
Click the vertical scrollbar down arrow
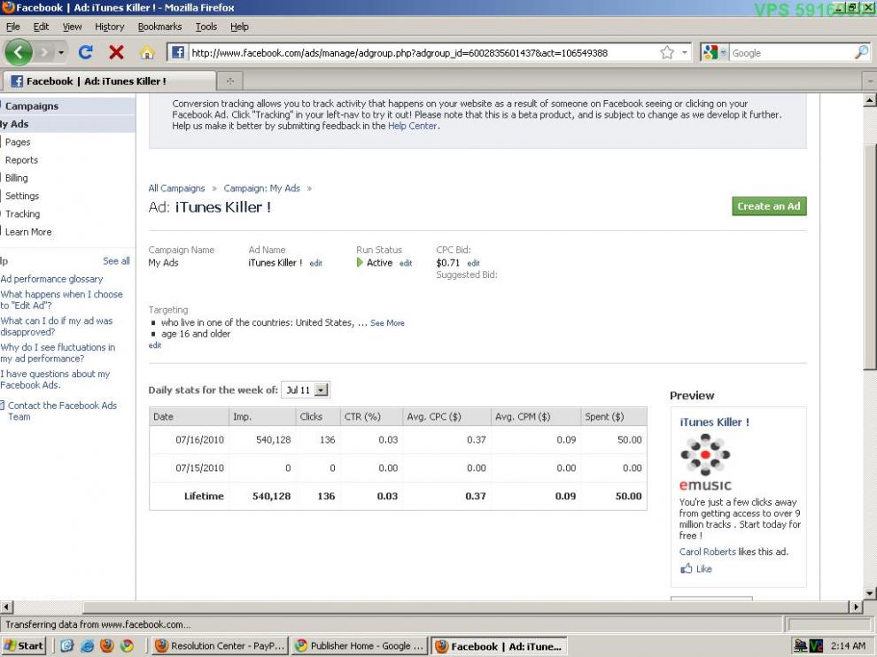pos(870,592)
